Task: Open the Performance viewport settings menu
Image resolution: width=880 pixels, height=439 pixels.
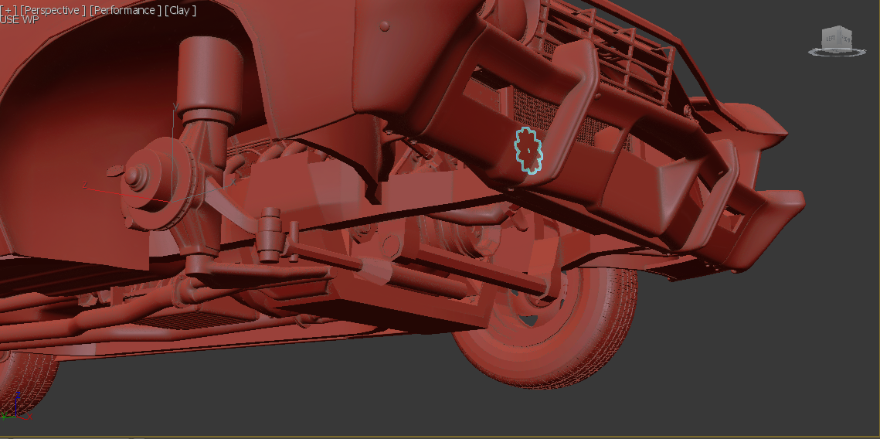Action: pyautogui.click(x=126, y=10)
